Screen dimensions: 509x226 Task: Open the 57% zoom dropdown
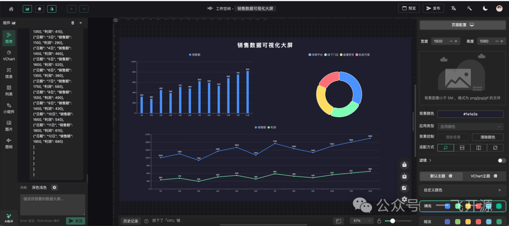[x=361, y=221]
